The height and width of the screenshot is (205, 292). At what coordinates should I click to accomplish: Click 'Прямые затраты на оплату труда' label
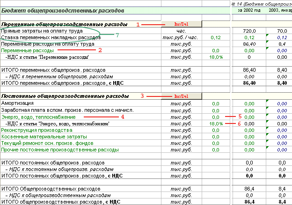[42, 31]
